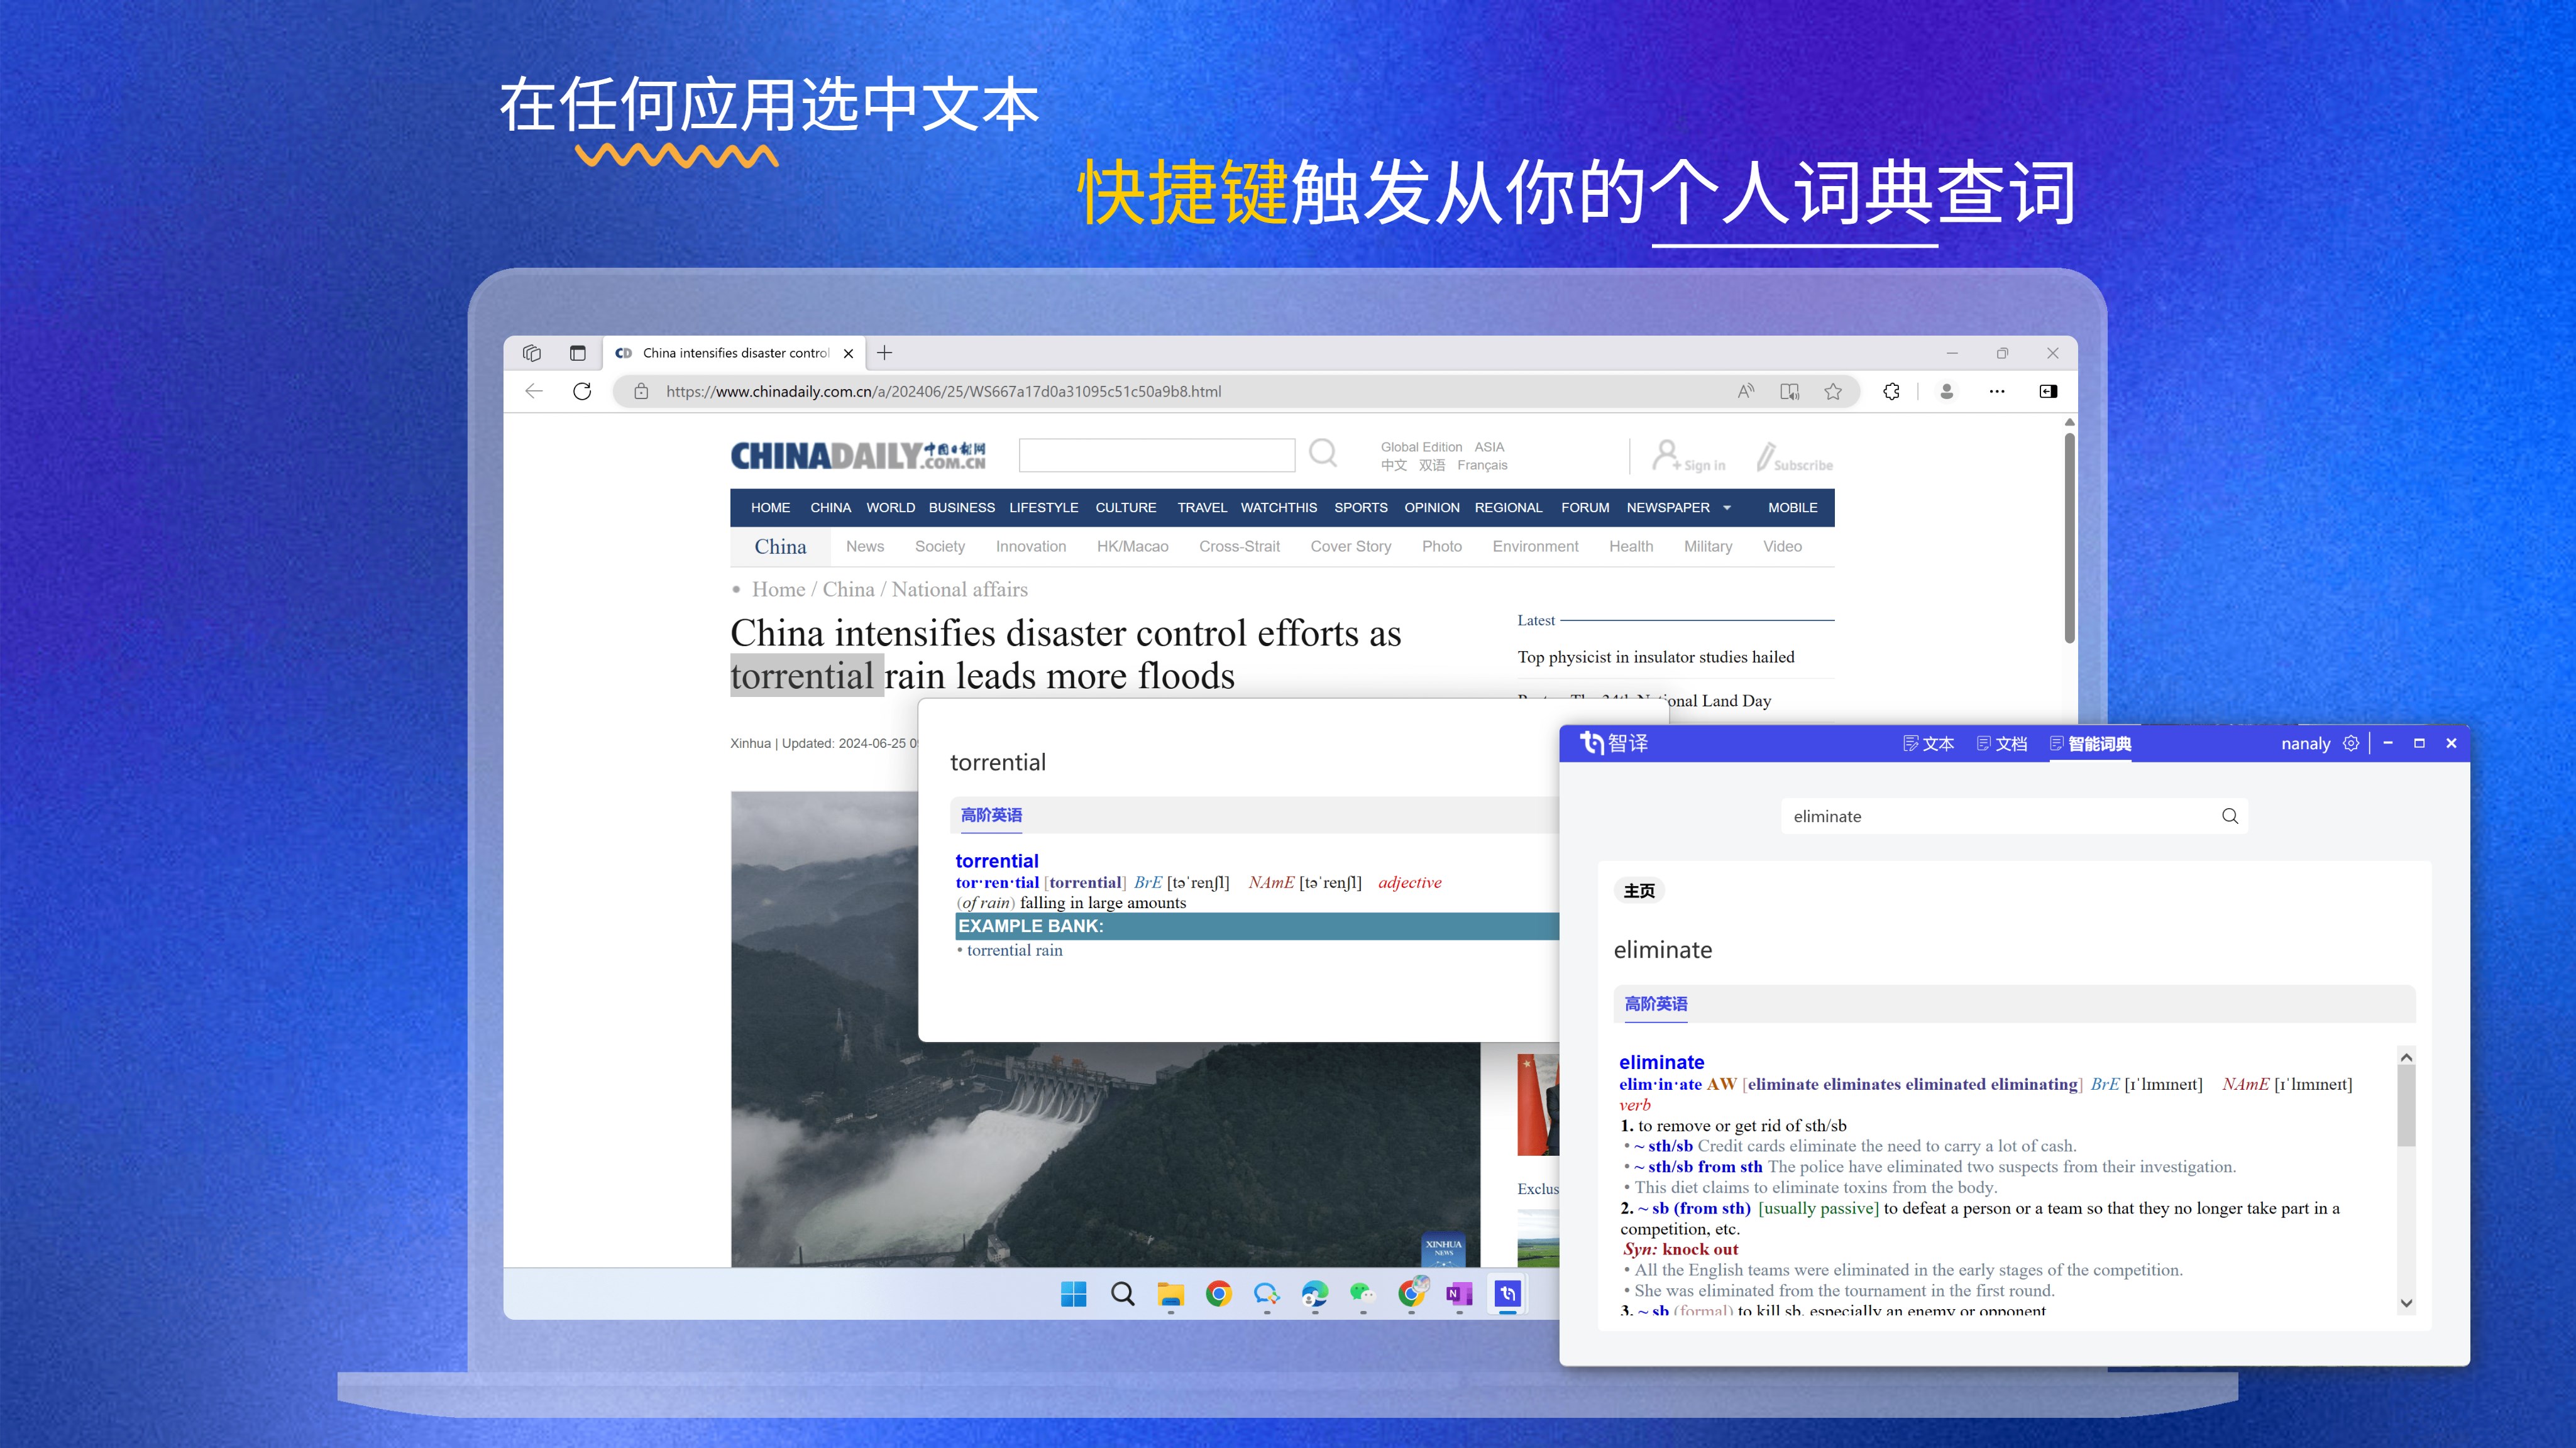Viewport: 2576px width, 1448px height.
Task: Open OneNote from the taskbar
Action: 1459,1294
